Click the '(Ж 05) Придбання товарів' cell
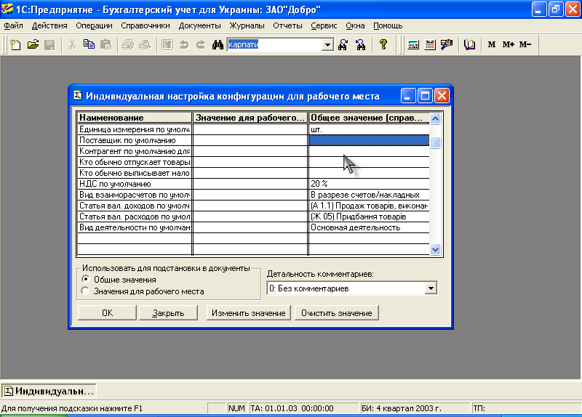This screenshot has height=417, width=582. [369, 216]
